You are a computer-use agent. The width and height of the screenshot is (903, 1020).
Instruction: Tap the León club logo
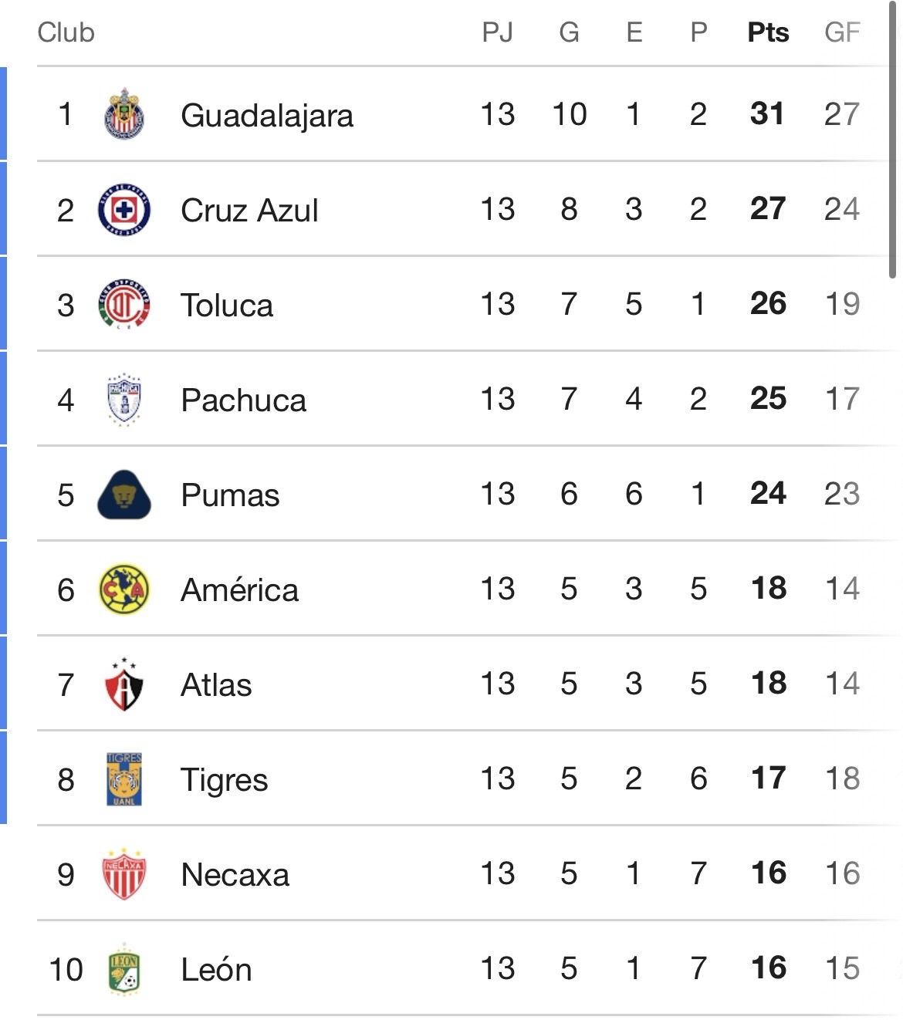(124, 969)
